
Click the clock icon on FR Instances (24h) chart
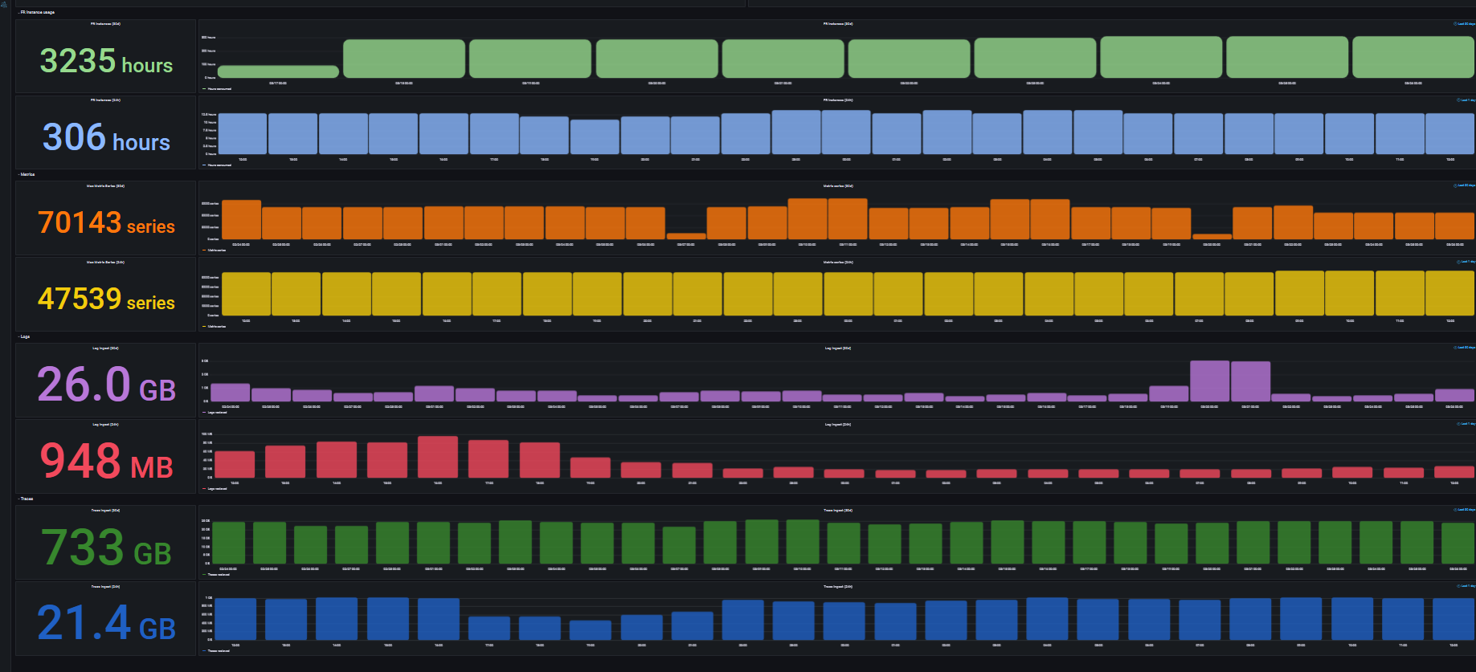coord(1458,100)
